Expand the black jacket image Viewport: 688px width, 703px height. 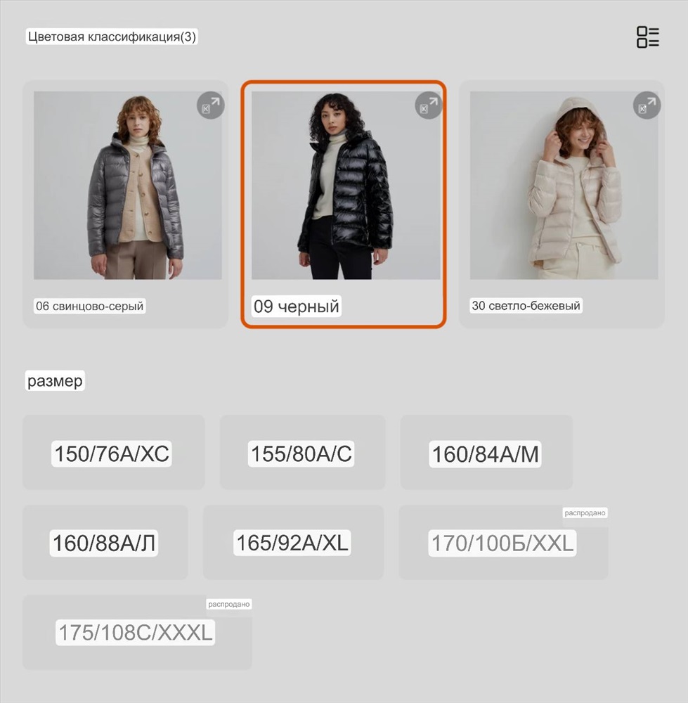pos(429,105)
